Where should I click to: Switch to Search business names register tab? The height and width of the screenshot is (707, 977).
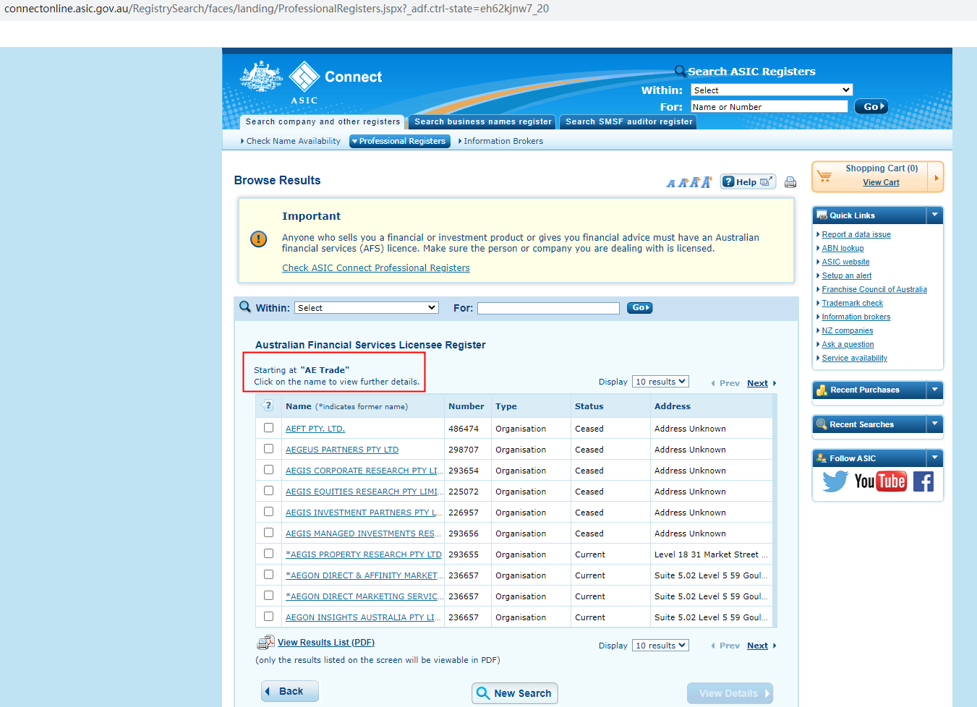coord(483,122)
